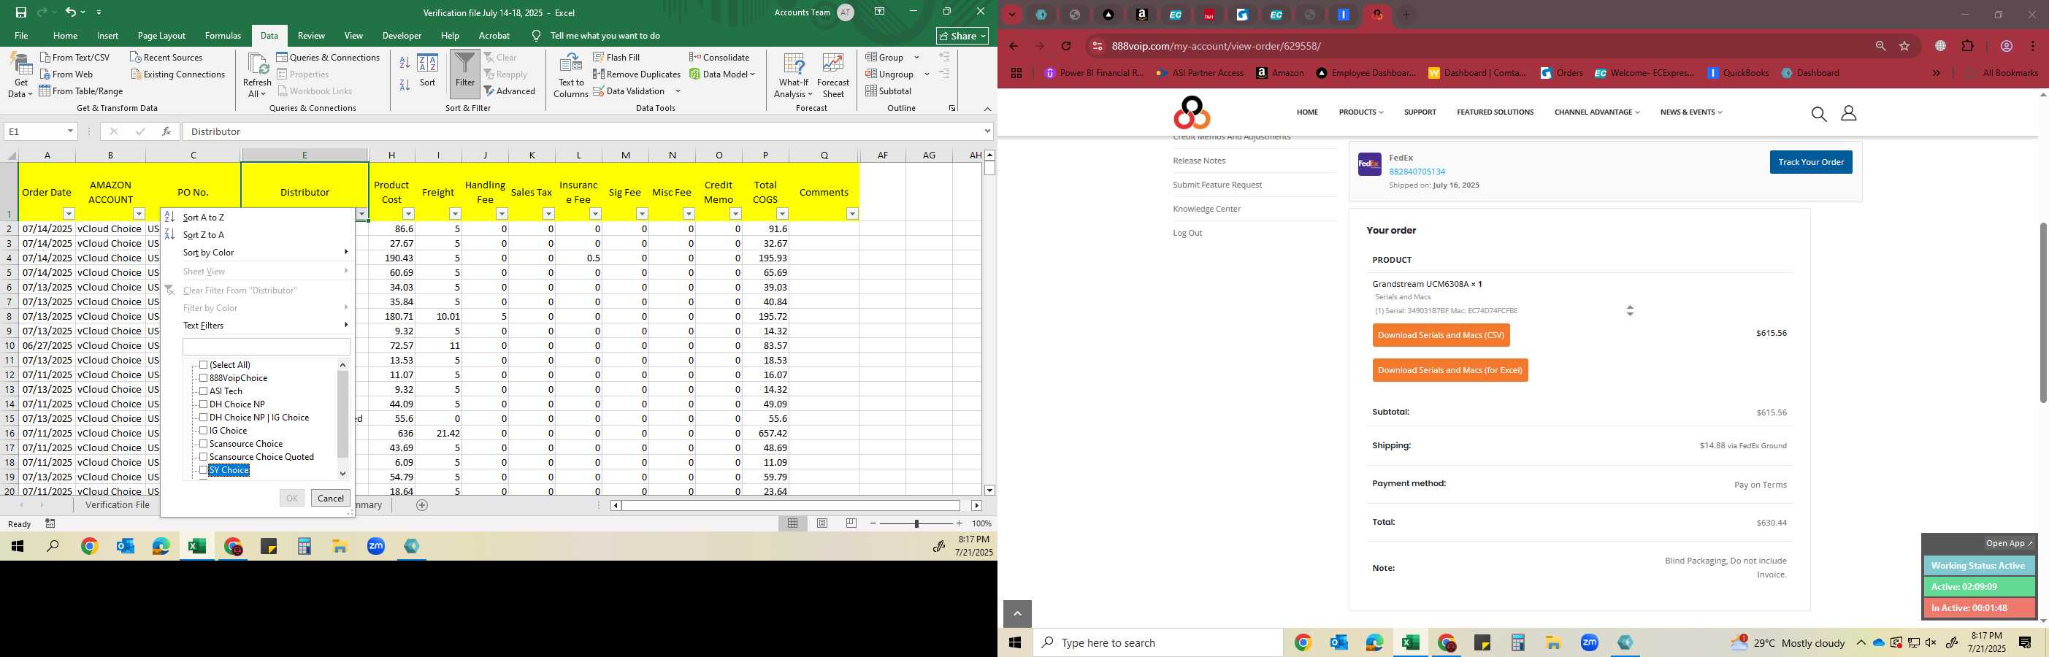This screenshot has width=2049, height=657.
Task: Click the Refresh All icon
Action: tap(257, 74)
